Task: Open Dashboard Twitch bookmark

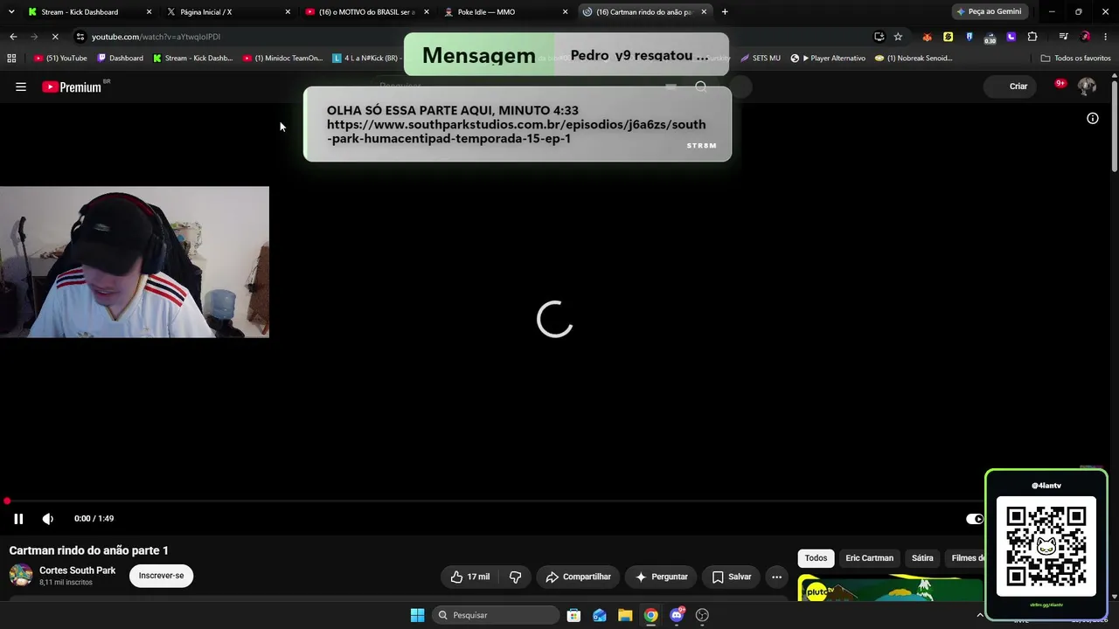Action: (x=121, y=59)
